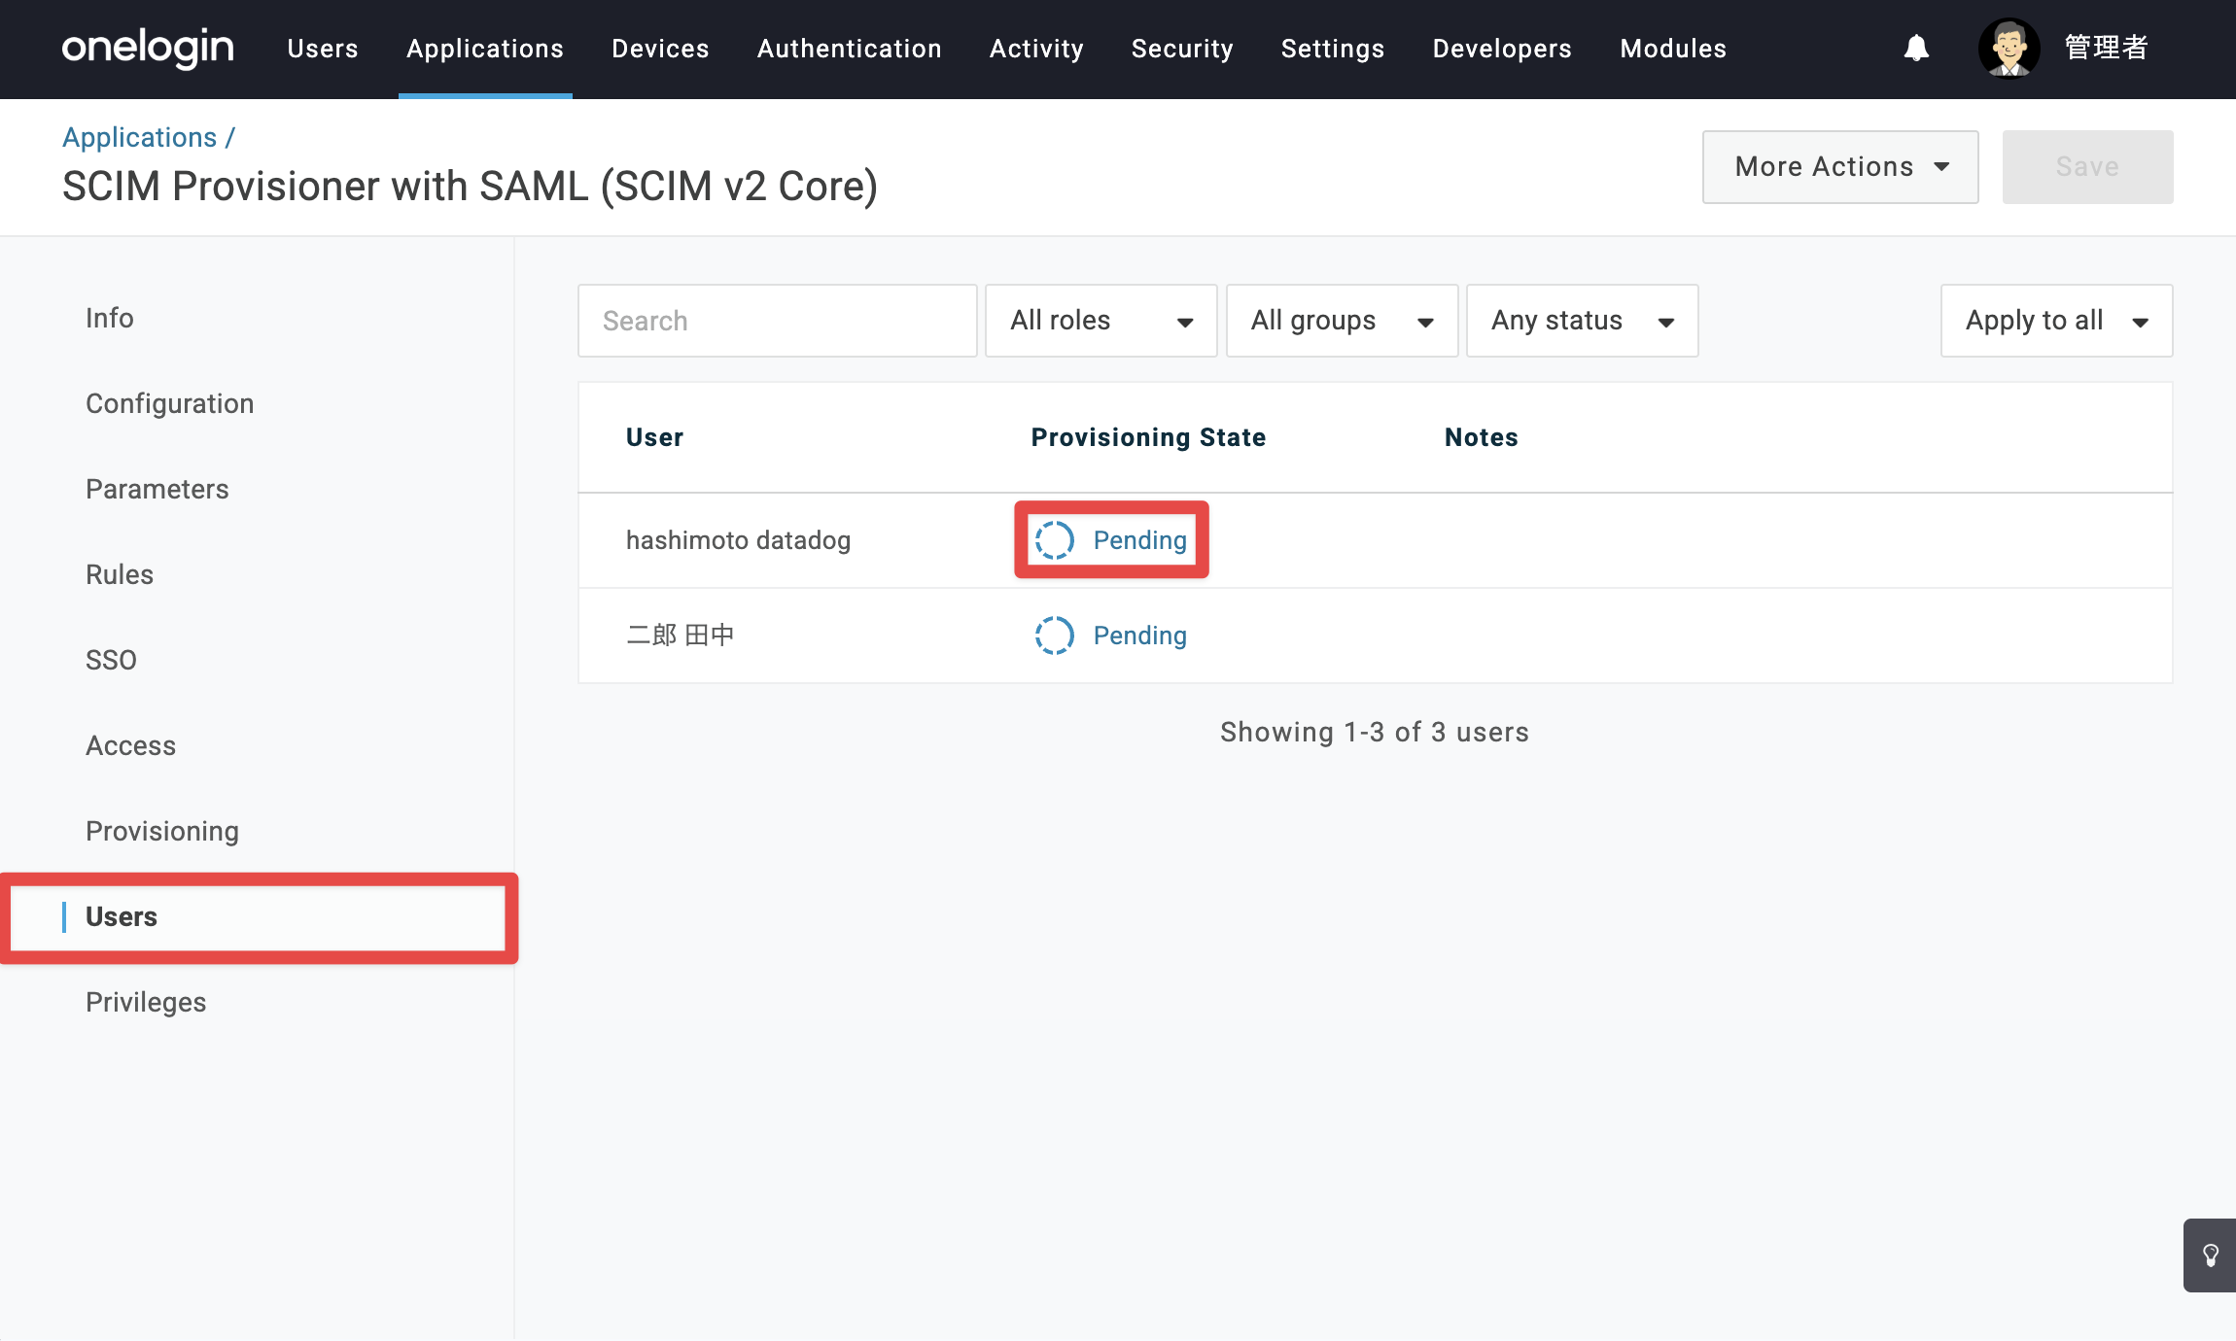
Task: Open the Settings menu
Action: (1332, 49)
